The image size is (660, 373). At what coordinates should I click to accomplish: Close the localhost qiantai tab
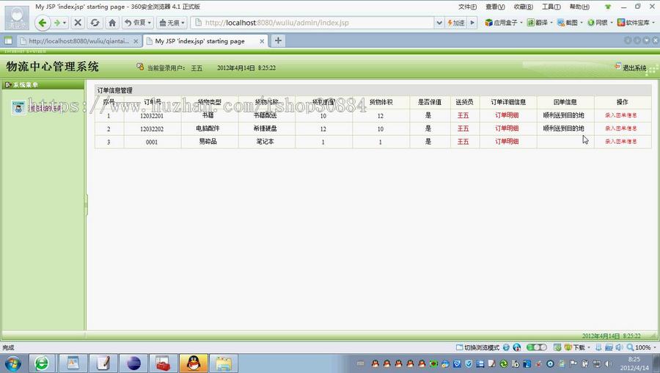click(x=136, y=41)
